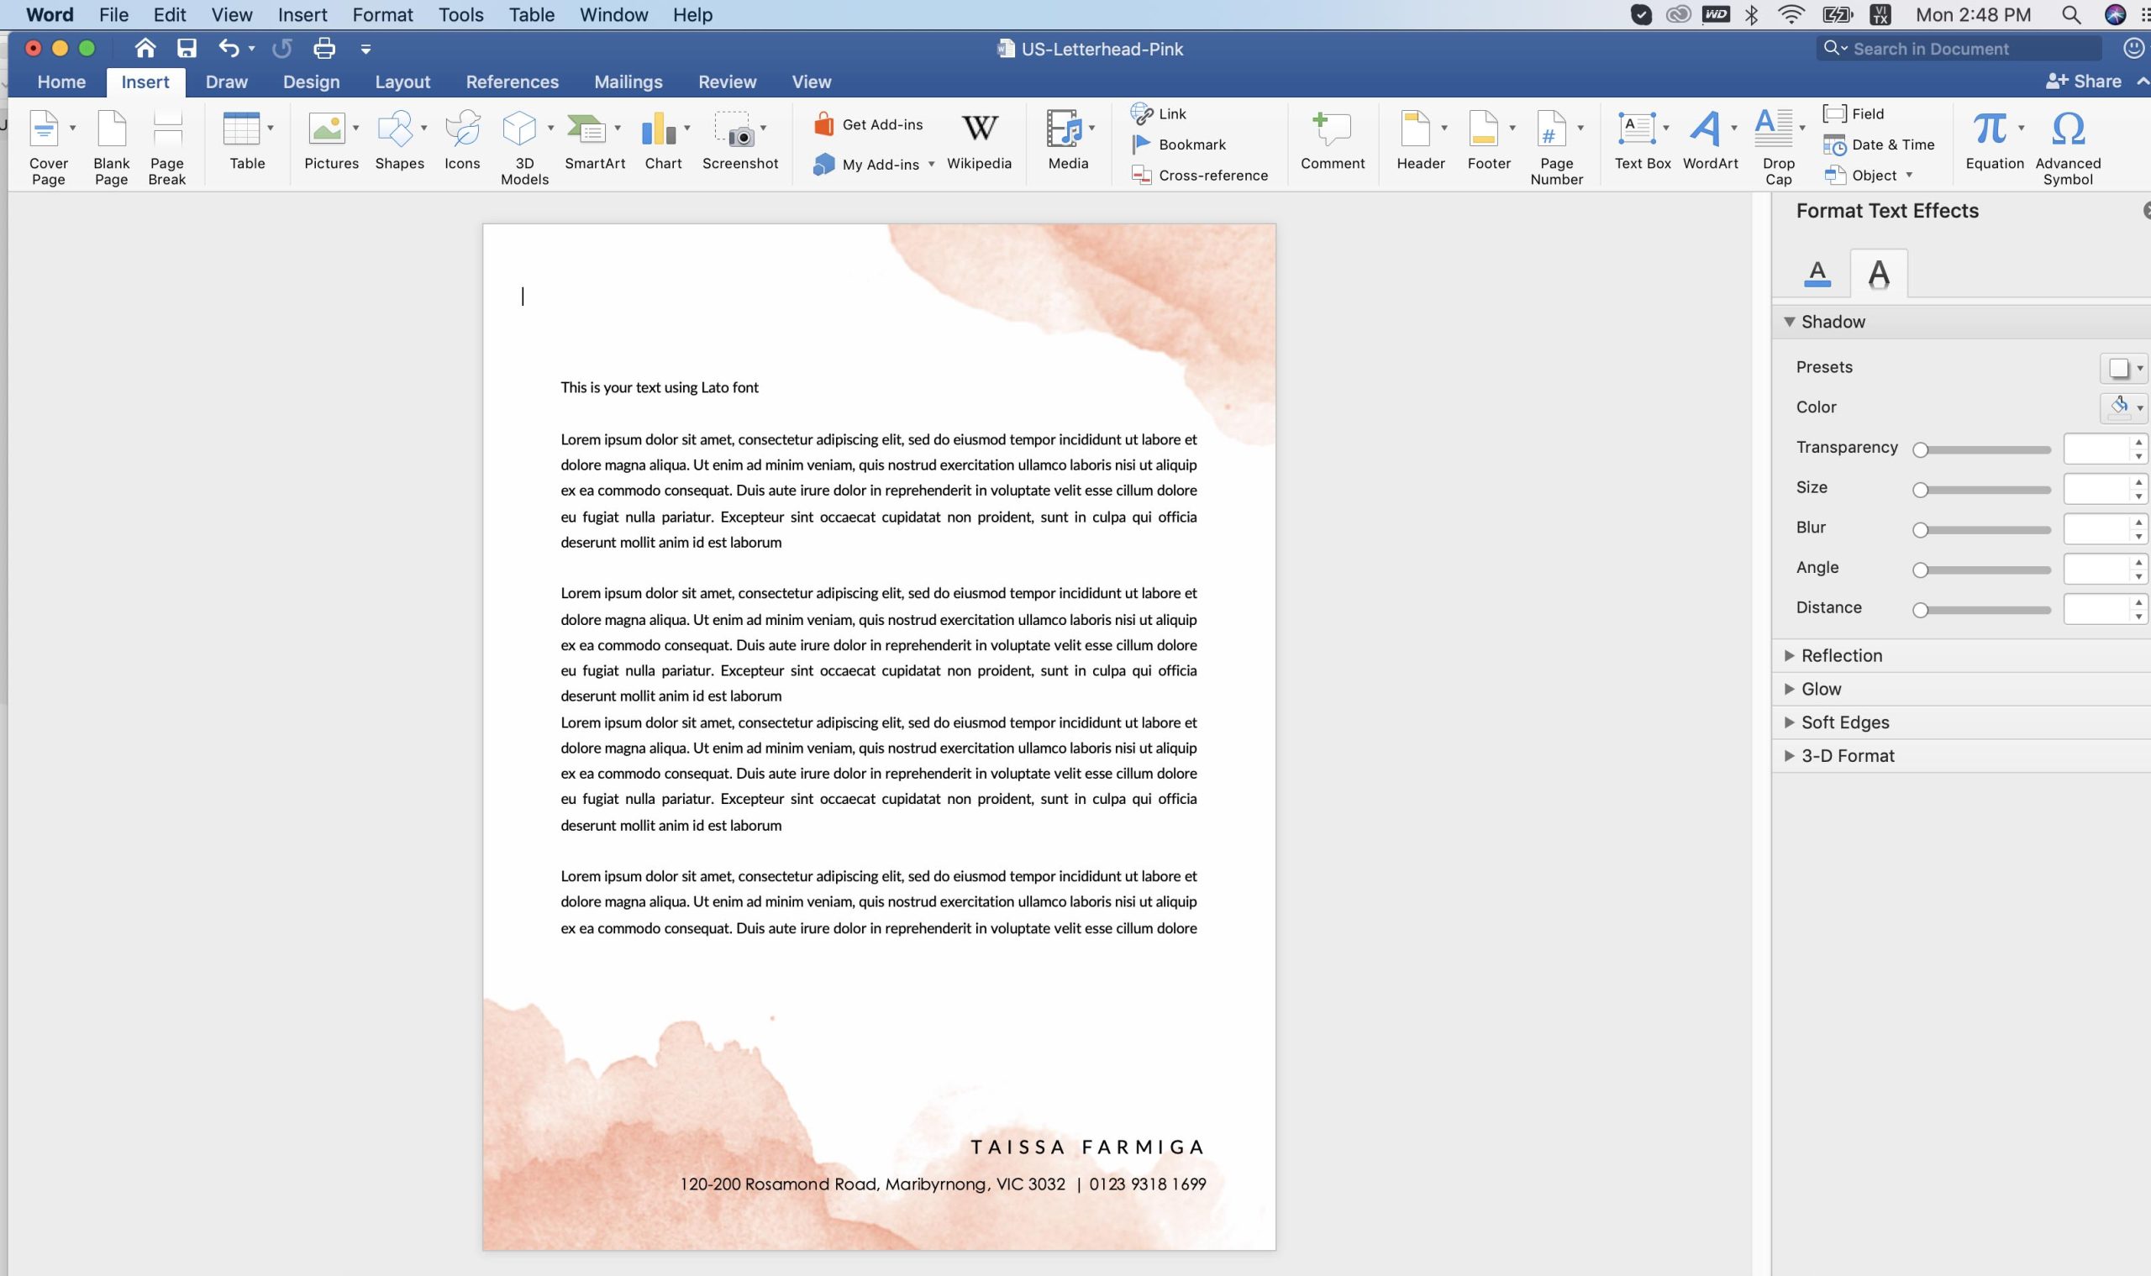Insert a Text Box
Viewport: 2151px width, 1276px height.
[1642, 142]
